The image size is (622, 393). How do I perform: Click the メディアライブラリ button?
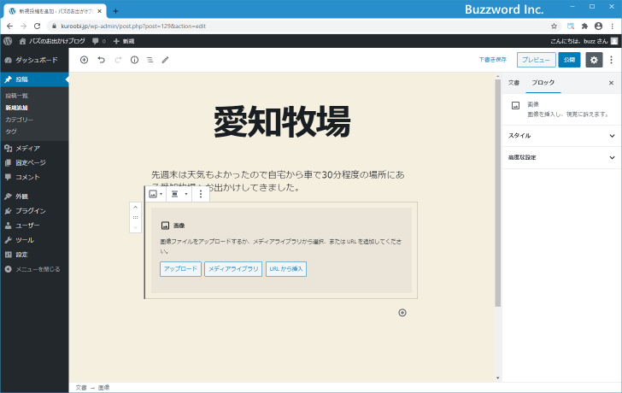tap(233, 269)
